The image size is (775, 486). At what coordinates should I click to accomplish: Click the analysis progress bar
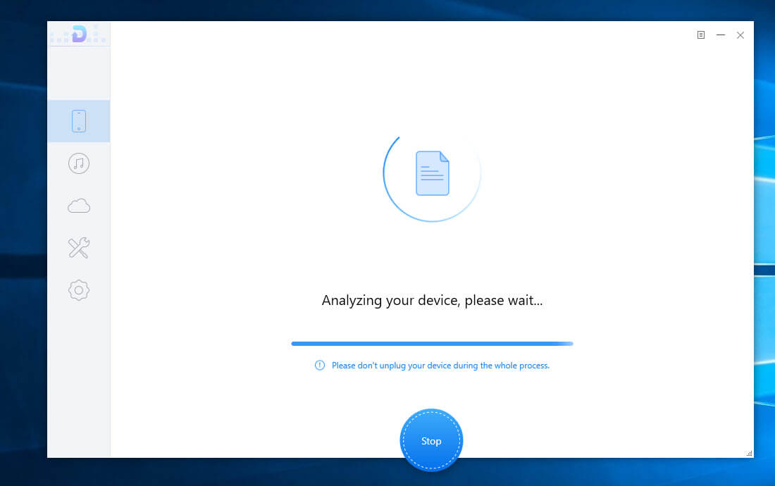point(432,344)
